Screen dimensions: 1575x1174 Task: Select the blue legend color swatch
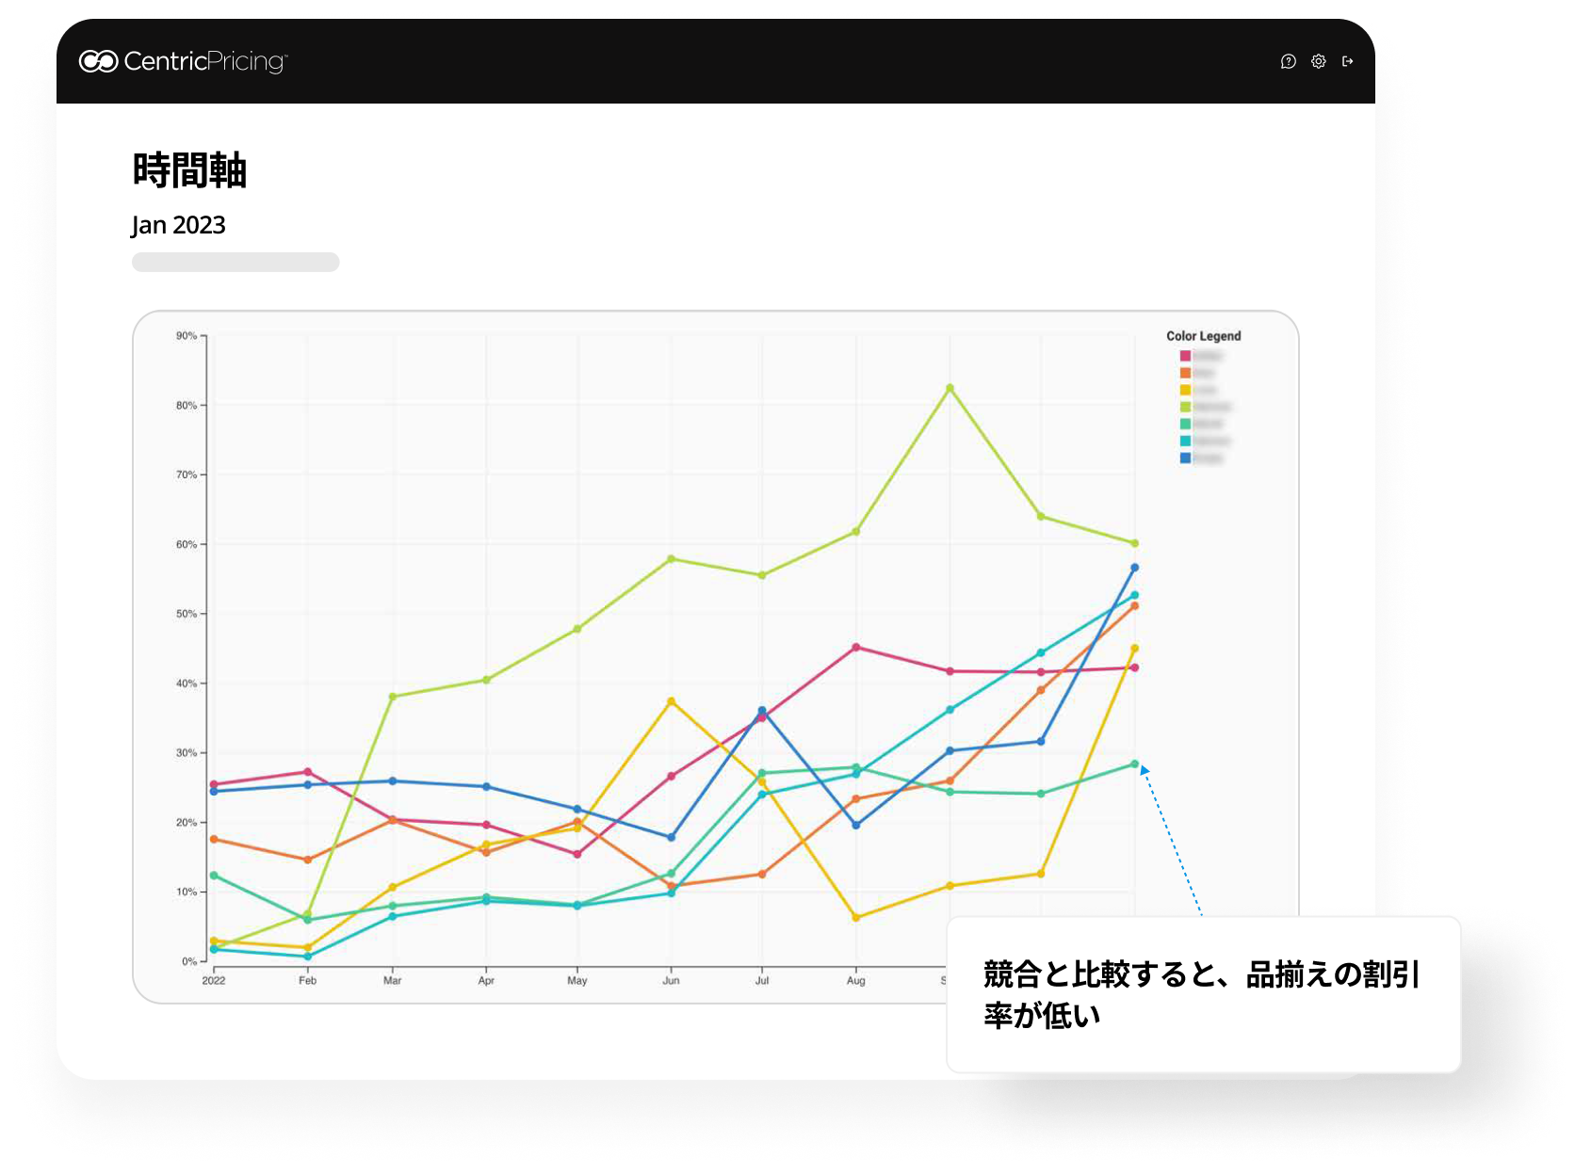1185,458
